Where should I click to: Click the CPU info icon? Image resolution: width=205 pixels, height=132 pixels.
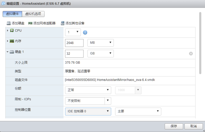[x=85, y=32]
